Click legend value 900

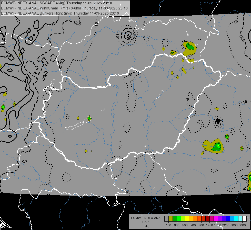click(x=201, y=225)
